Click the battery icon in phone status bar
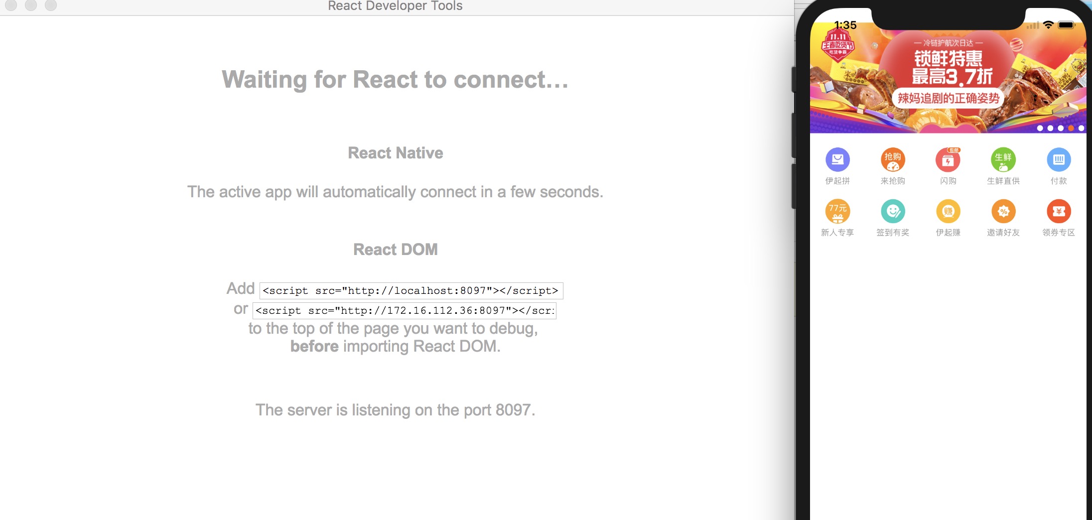This screenshot has height=520, width=1092. click(1067, 25)
